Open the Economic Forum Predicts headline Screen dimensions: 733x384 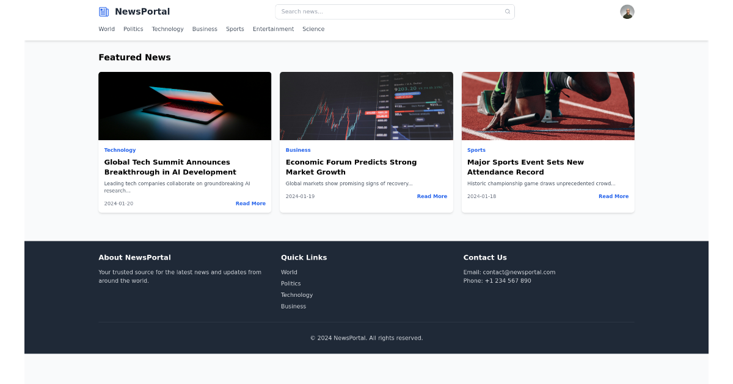(x=351, y=167)
